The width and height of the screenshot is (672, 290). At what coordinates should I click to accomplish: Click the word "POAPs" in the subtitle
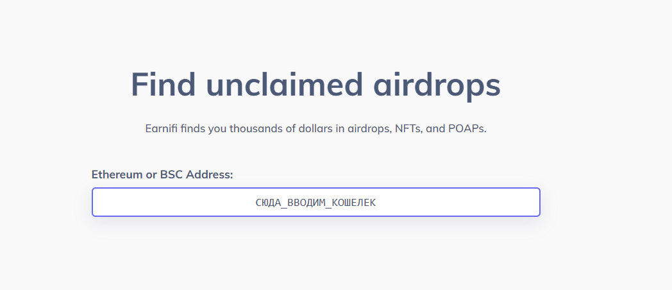tap(468, 128)
